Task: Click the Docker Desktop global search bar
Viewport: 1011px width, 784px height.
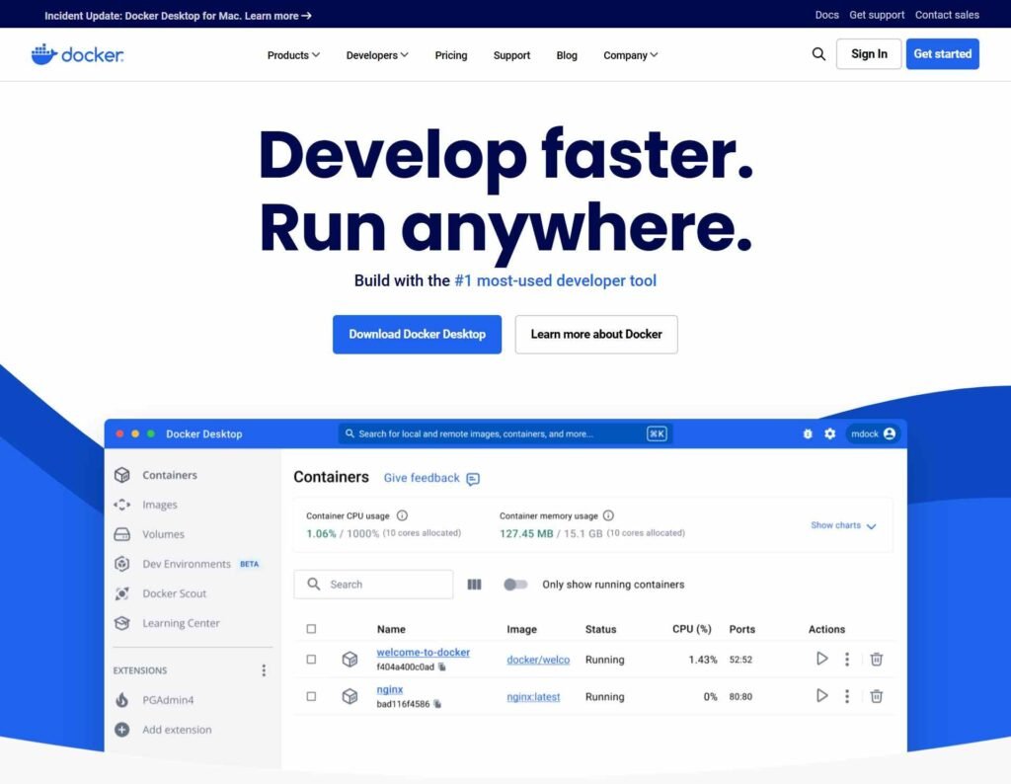Action: tap(505, 433)
